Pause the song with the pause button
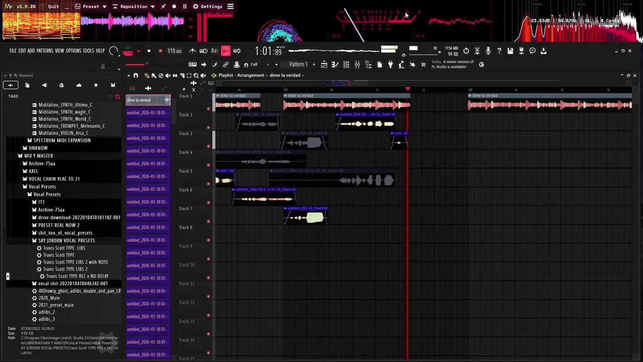 tap(138, 51)
